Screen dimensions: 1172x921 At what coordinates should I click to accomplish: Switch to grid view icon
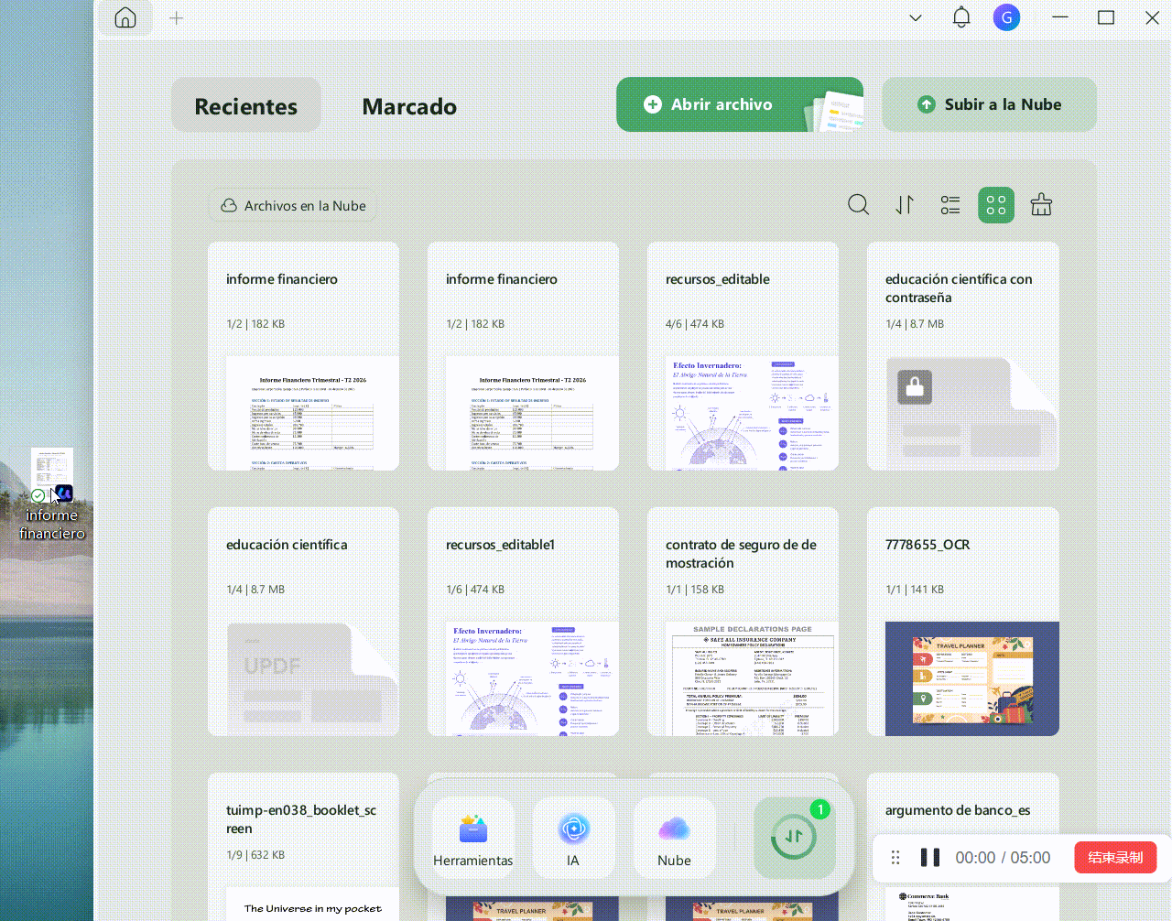click(996, 205)
